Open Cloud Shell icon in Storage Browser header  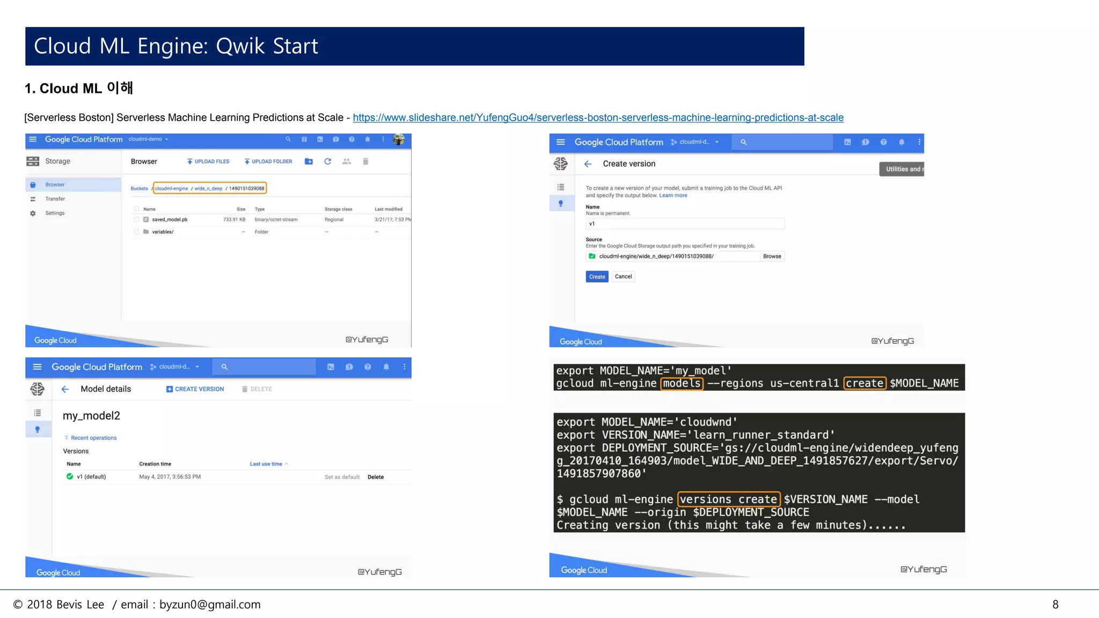(x=320, y=139)
